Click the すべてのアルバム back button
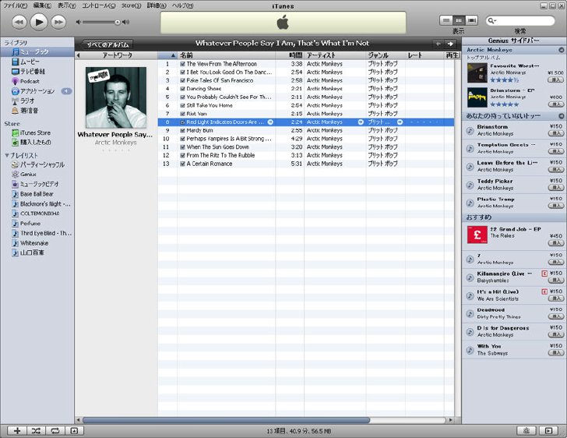Viewport: 567px width, 438px height. 107,44
